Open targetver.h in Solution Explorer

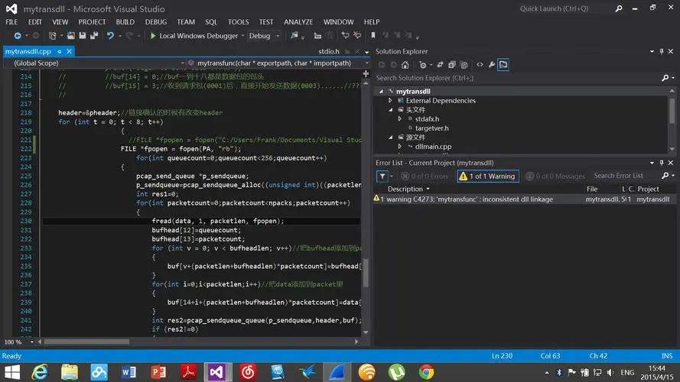pos(432,128)
